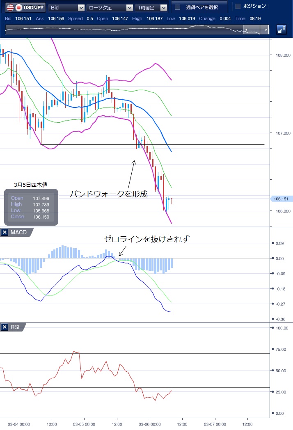Expand the 1時間足 timeframe dropdown

152,7
